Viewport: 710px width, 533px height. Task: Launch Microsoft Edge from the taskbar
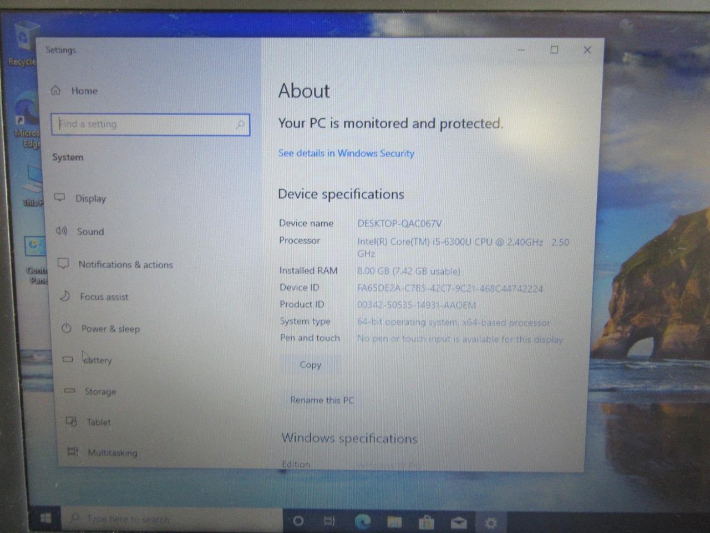coord(363,521)
